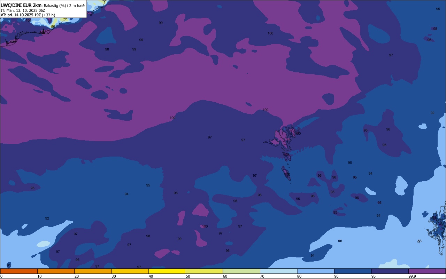
Task: Click the legend tick label "20"
Action: click(x=77, y=276)
